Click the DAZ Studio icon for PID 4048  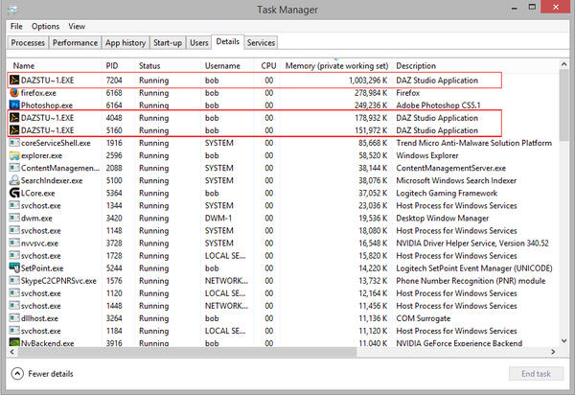coord(14,118)
